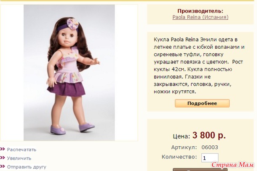Click the doll description paragraph
This screenshot has width=257, height=171.
pos(199,66)
